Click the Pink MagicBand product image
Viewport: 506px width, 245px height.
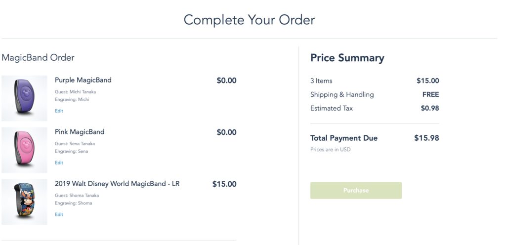pos(24,150)
